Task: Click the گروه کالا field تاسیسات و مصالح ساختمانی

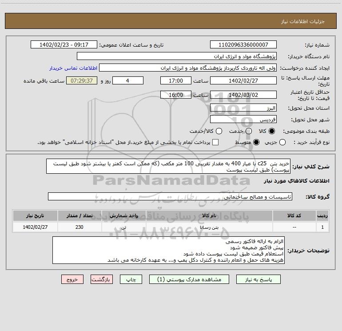Action: pyautogui.click(x=170, y=196)
